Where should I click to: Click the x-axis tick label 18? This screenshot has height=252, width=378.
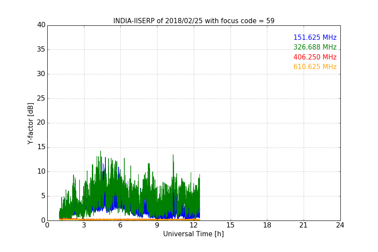(x=267, y=225)
